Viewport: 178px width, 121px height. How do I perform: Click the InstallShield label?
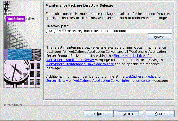click(12, 105)
